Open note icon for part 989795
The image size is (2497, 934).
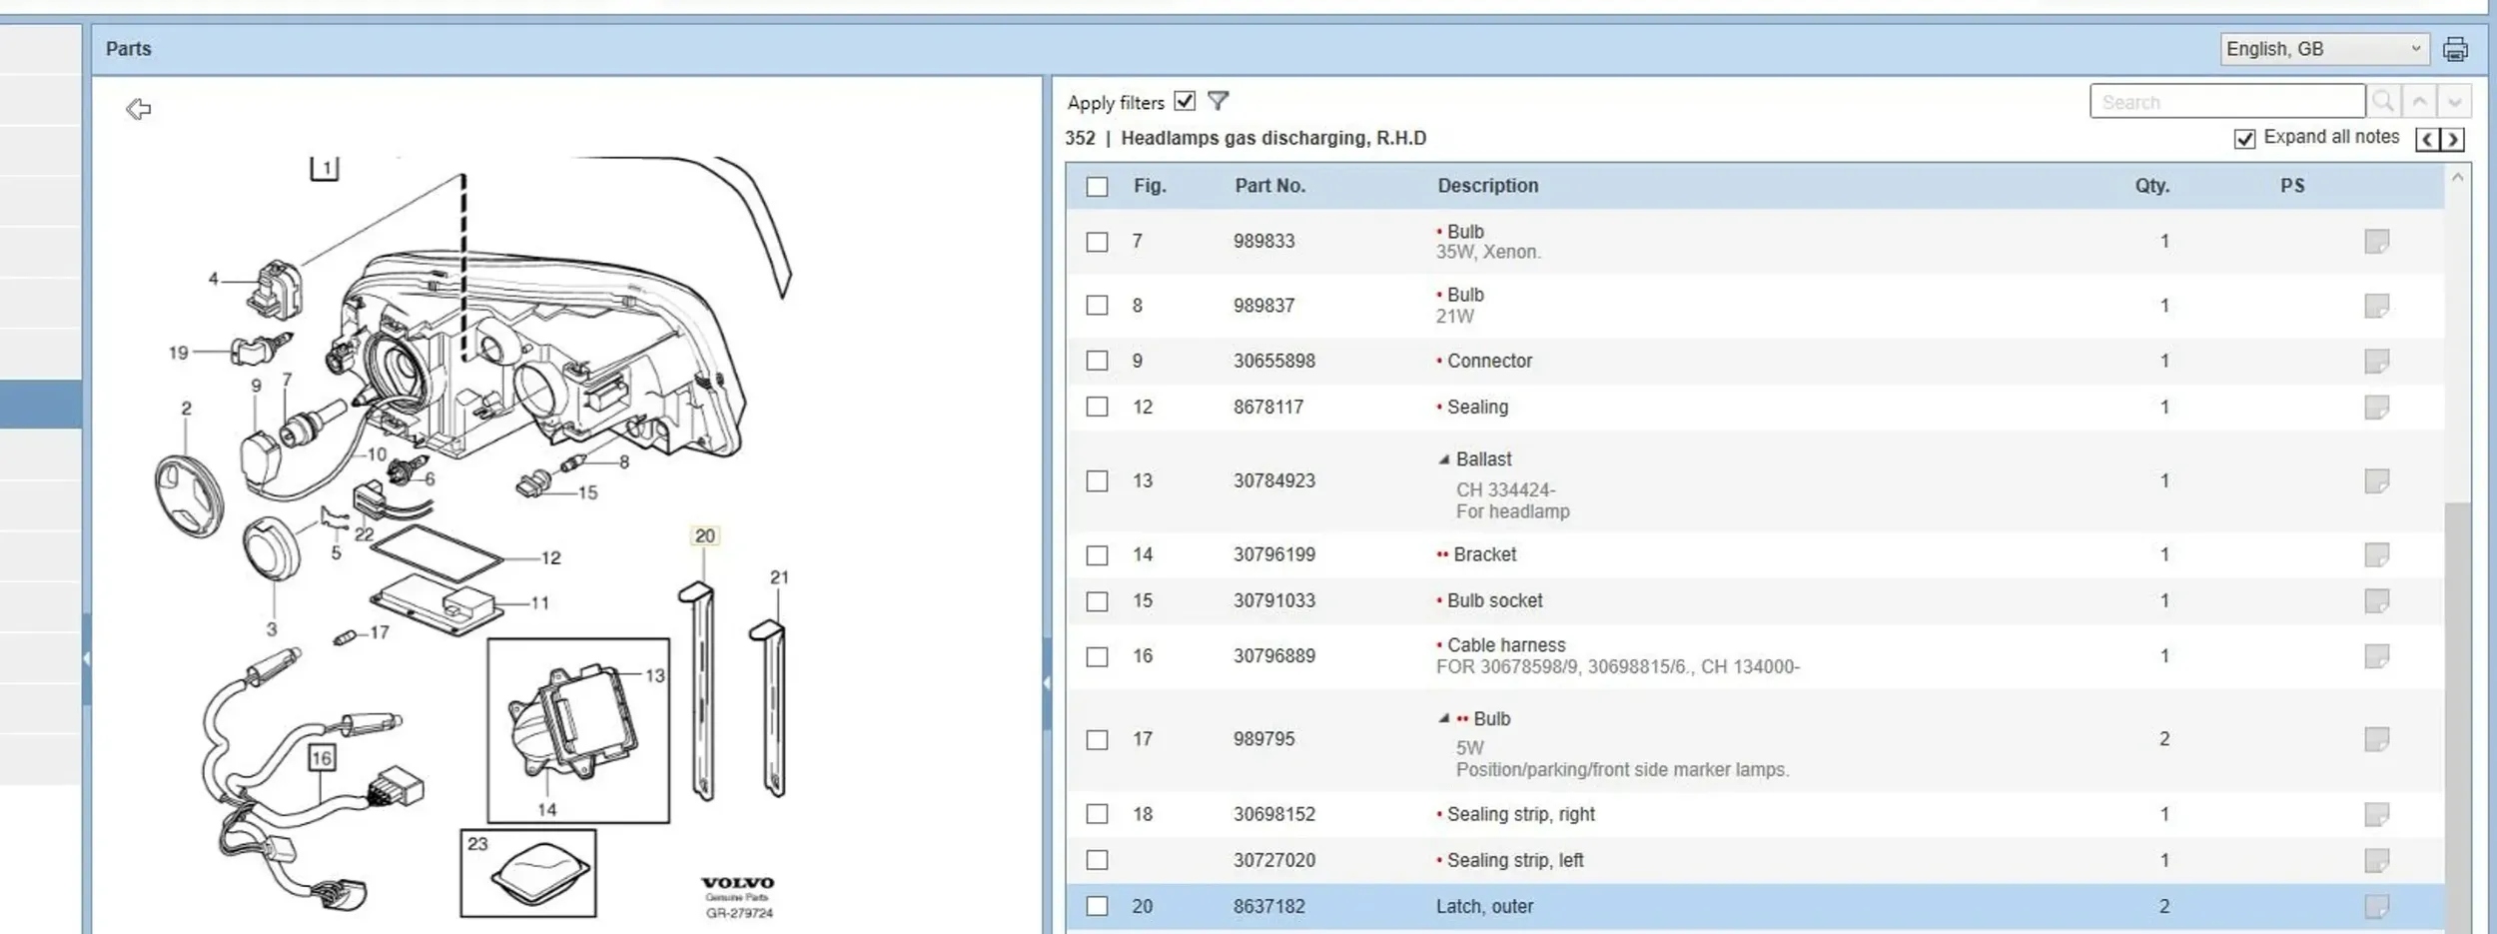click(2376, 739)
